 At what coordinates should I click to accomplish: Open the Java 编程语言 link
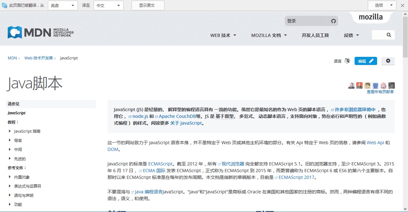[x=147, y=192]
